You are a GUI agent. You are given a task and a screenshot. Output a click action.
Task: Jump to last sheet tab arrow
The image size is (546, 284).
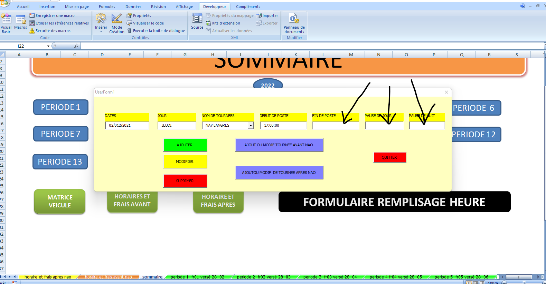[15, 277]
